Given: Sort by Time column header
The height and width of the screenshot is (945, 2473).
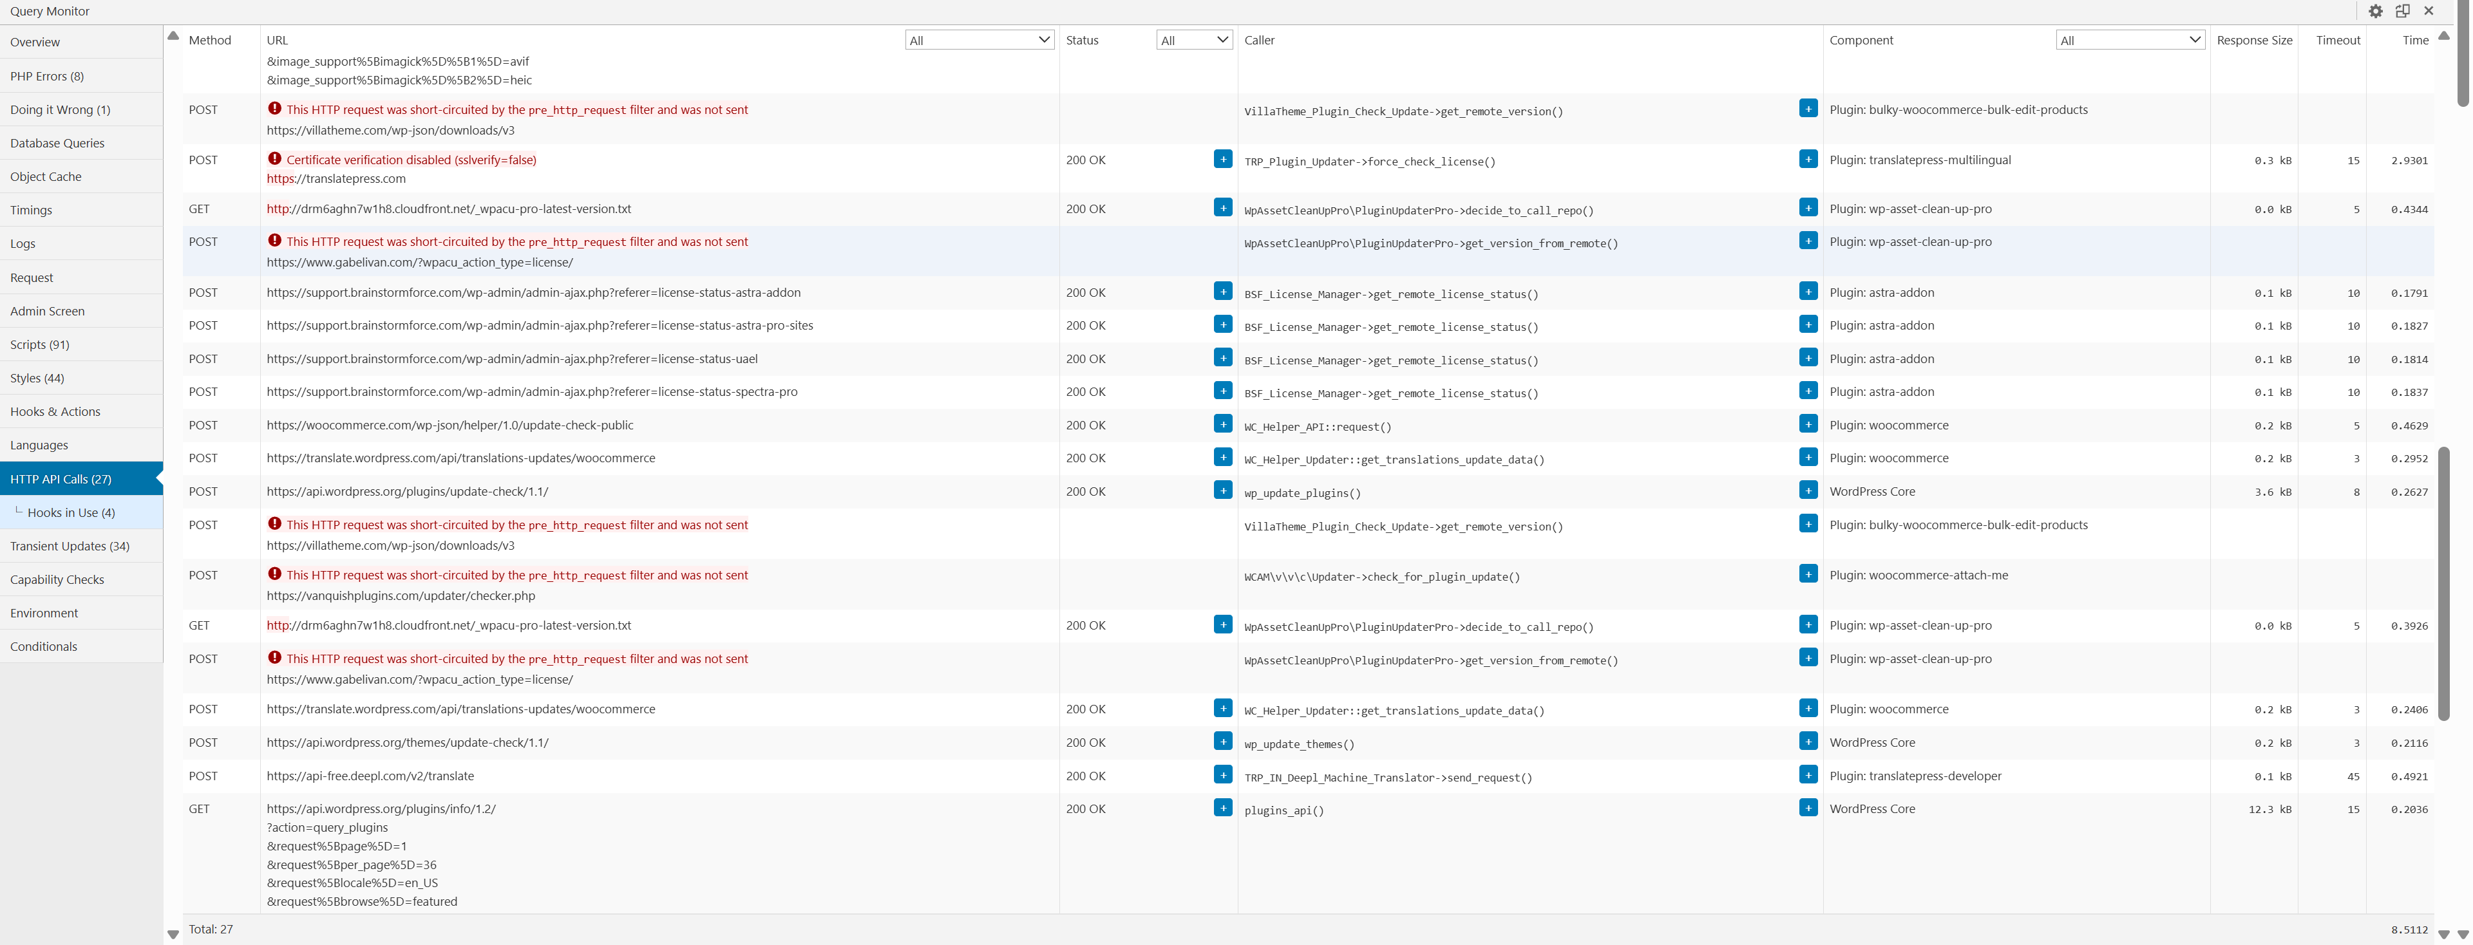Looking at the screenshot, I should (x=2414, y=41).
